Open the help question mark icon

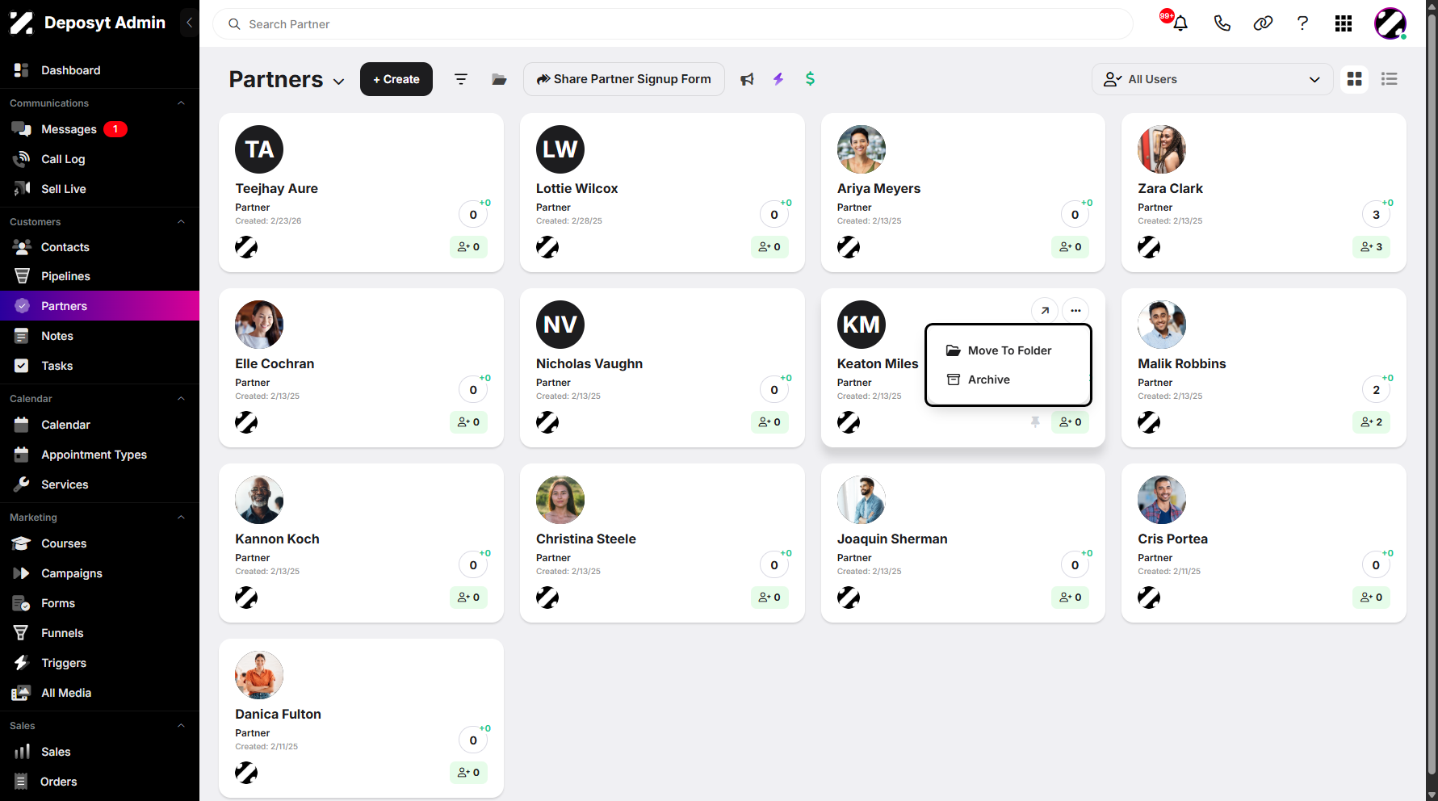1302,23
